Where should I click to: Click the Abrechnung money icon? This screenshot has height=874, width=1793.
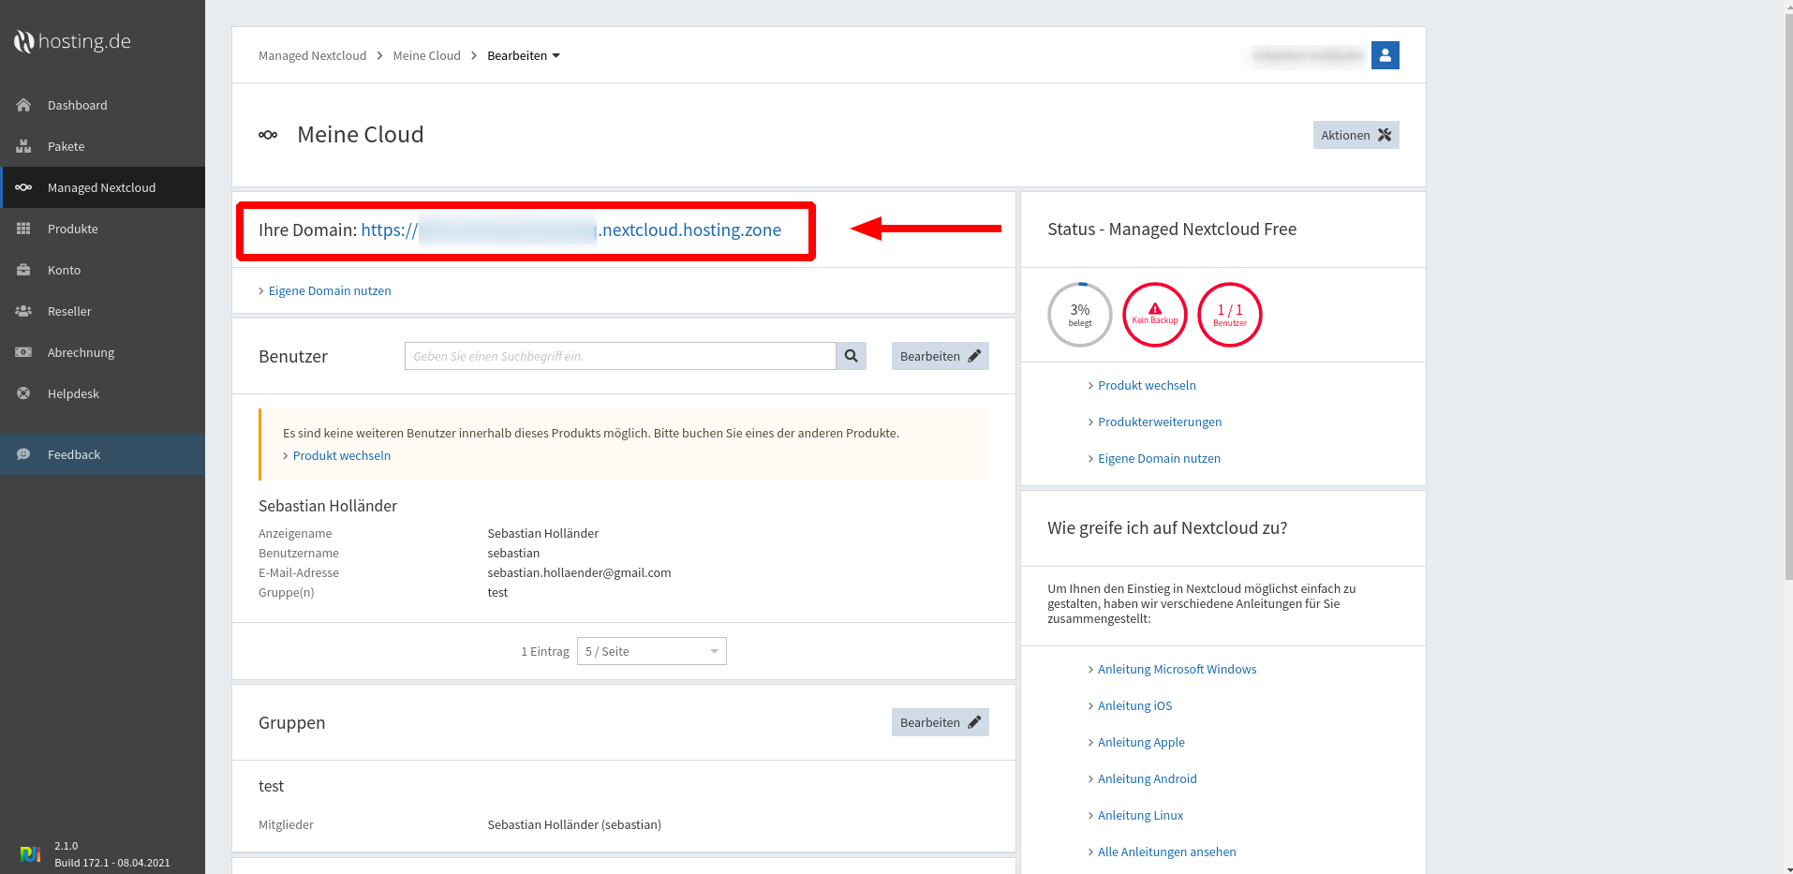tap(23, 352)
